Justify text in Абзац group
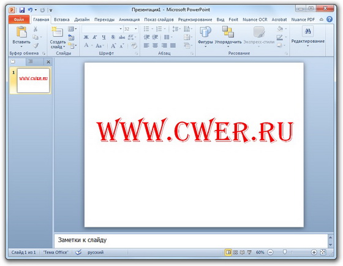The image size is (343, 266). [173, 45]
